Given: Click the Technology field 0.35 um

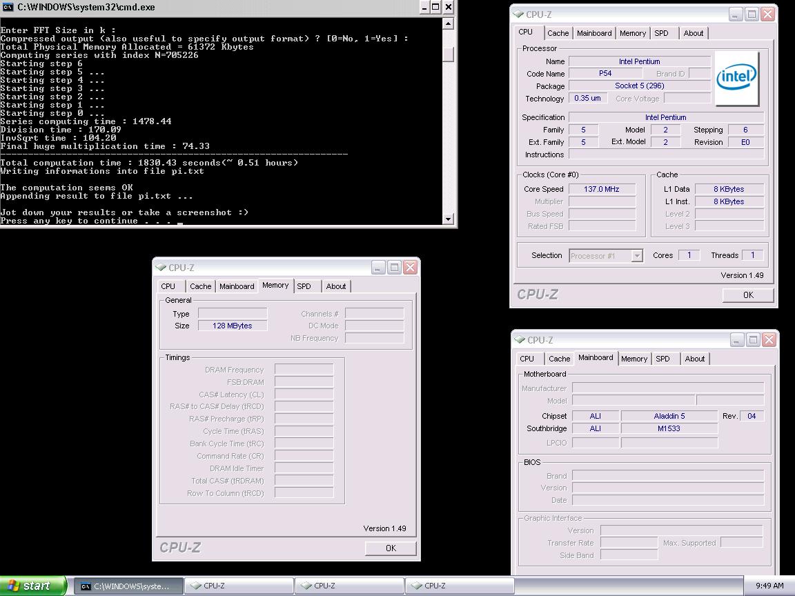Looking at the screenshot, I should click(x=588, y=99).
